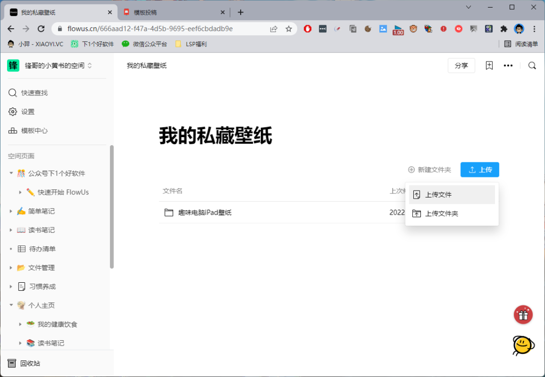The width and height of the screenshot is (545, 377).
Task: Open the new tab plus button
Action: 241,13
